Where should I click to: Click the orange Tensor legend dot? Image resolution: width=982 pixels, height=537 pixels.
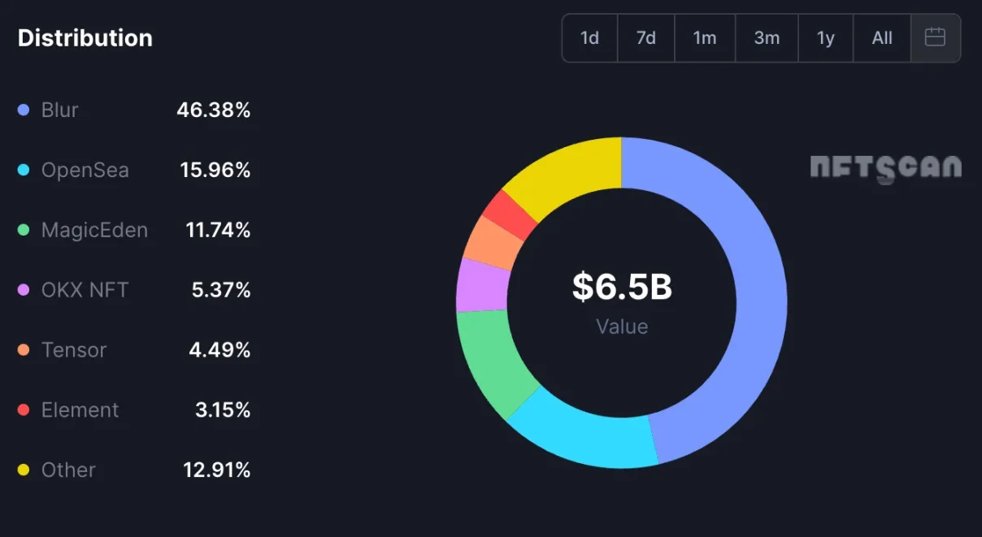24,350
